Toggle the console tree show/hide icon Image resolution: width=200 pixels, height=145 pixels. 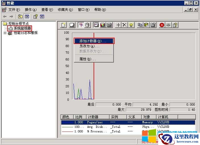coord(27,17)
